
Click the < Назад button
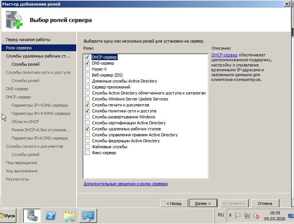(x=174, y=203)
